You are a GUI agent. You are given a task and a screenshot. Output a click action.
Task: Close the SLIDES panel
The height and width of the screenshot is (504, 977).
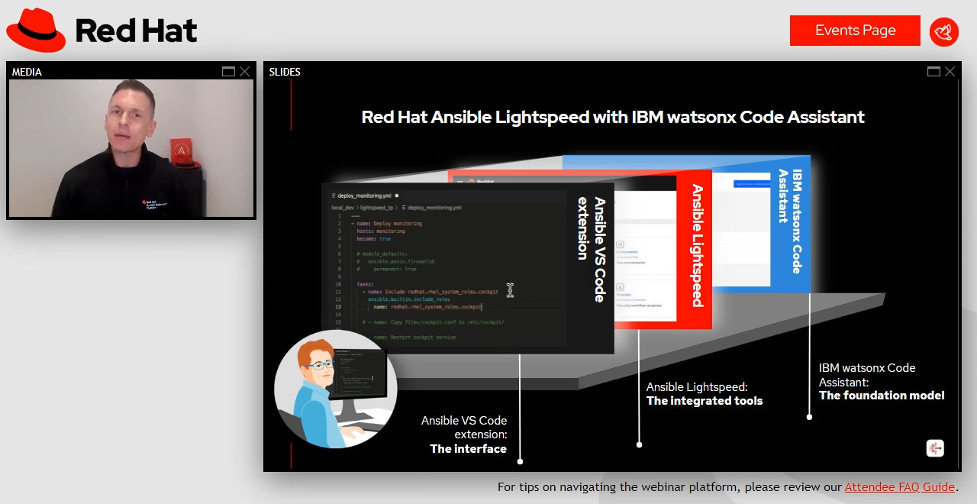click(x=950, y=72)
